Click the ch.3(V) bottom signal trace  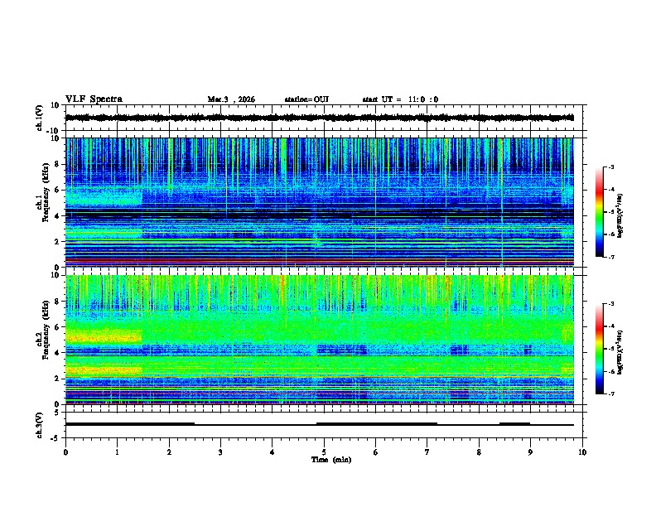(x=320, y=424)
